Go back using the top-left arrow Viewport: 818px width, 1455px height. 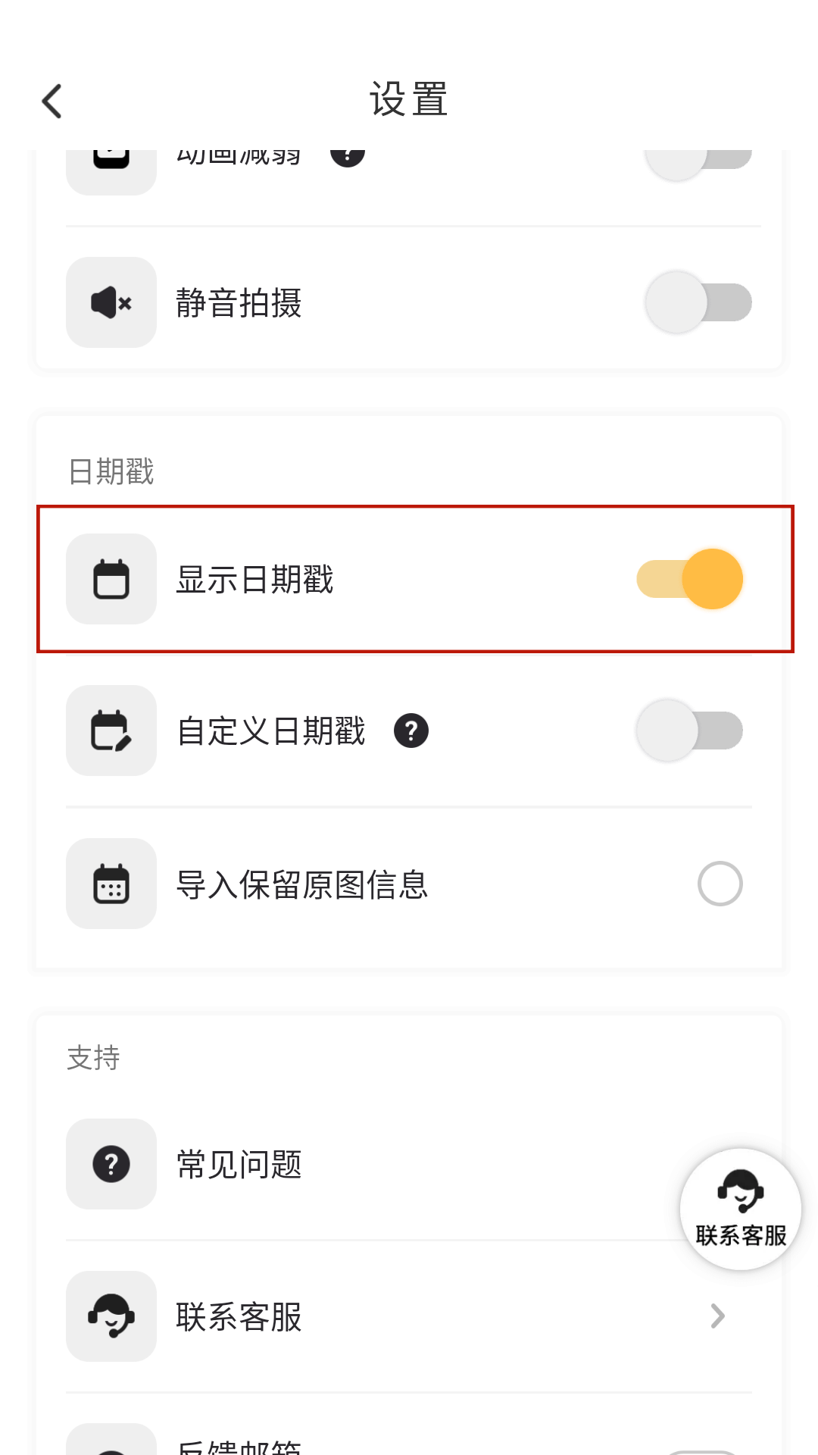click(x=52, y=101)
